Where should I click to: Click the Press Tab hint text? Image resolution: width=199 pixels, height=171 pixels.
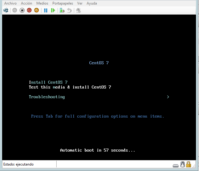pos(98,116)
